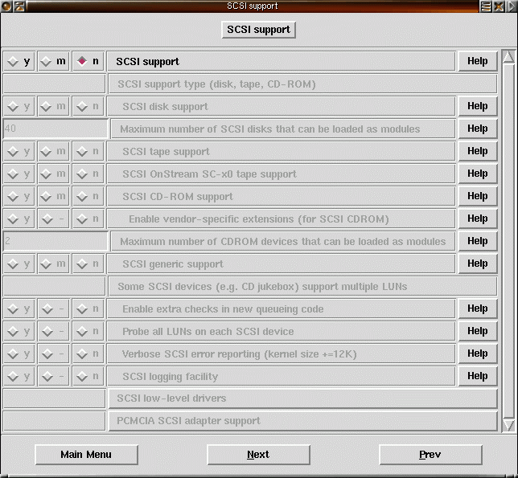Click the maximum CDROM devices number field
Image resolution: width=518 pixels, height=478 pixels.
[55, 241]
